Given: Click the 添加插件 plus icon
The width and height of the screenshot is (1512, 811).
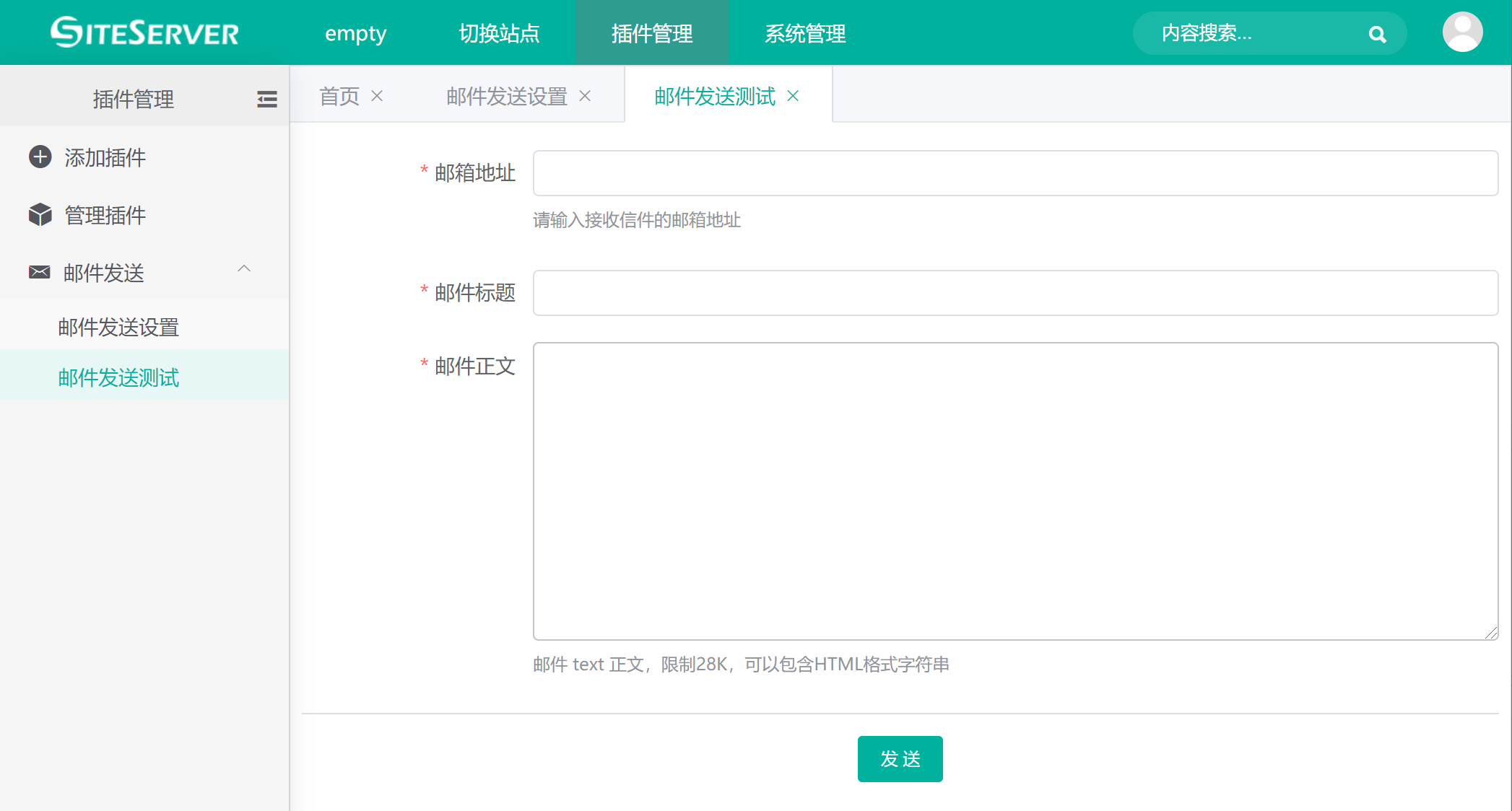Looking at the screenshot, I should 40,157.
